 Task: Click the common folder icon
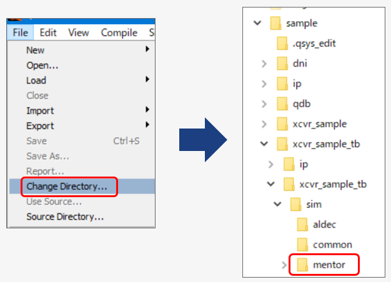pyautogui.click(x=302, y=245)
